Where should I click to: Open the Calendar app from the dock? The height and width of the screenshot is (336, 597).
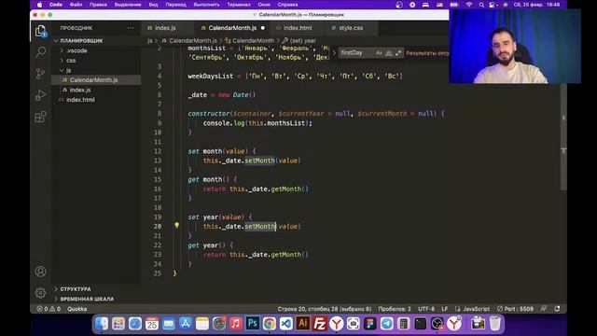152,324
